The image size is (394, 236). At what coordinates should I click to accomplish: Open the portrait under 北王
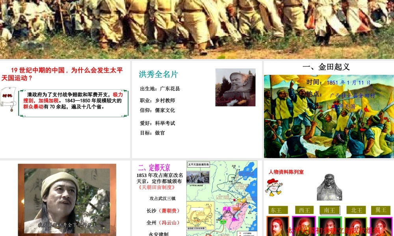pos(356,226)
